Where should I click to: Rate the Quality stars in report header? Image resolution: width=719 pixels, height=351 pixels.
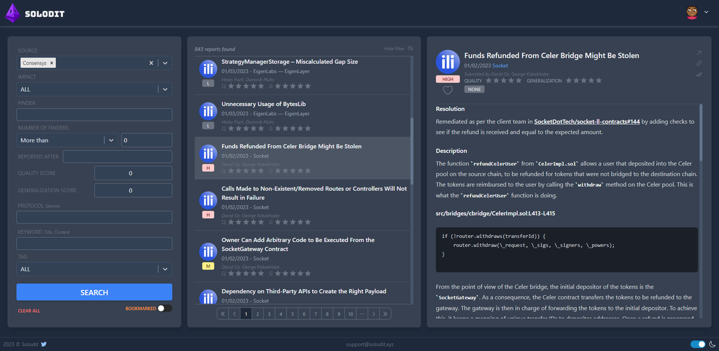tap(503, 80)
